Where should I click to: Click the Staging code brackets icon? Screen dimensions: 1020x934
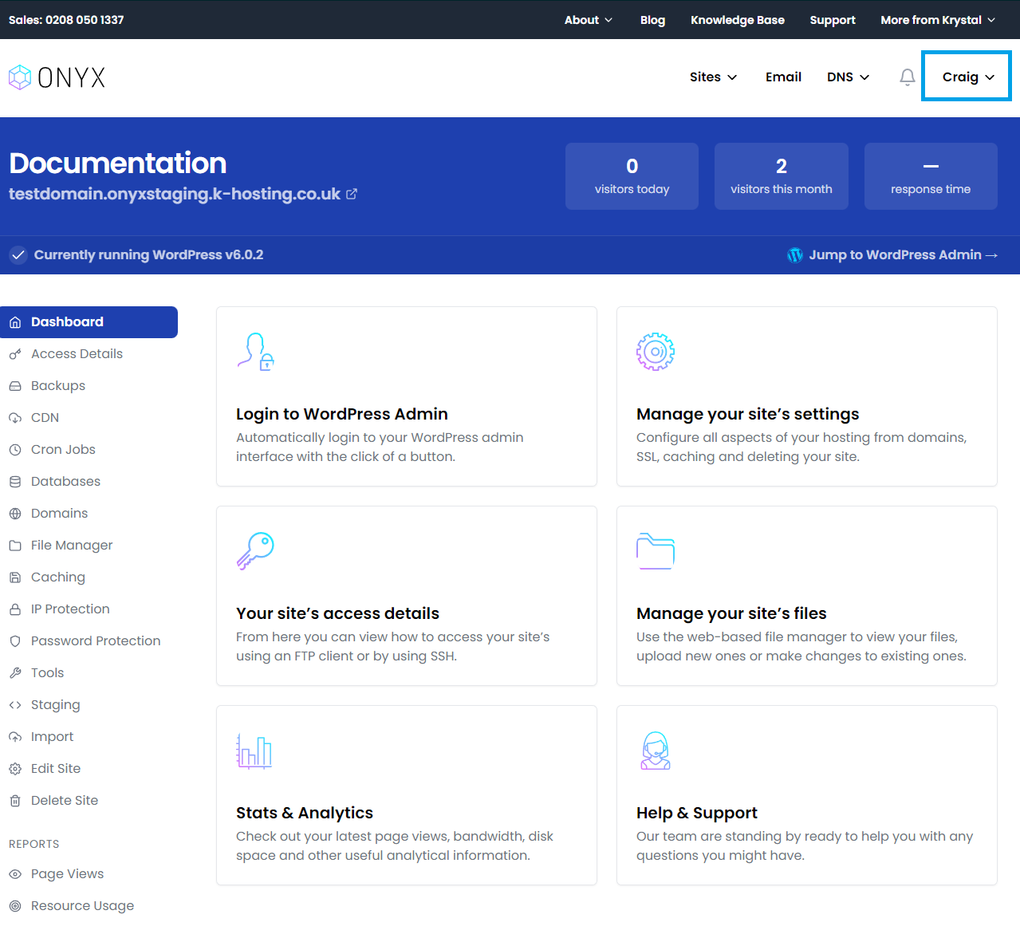pyautogui.click(x=15, y=705)
